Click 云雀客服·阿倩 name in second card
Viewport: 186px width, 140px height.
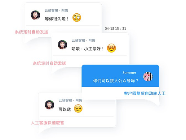(x=83, y=40)
